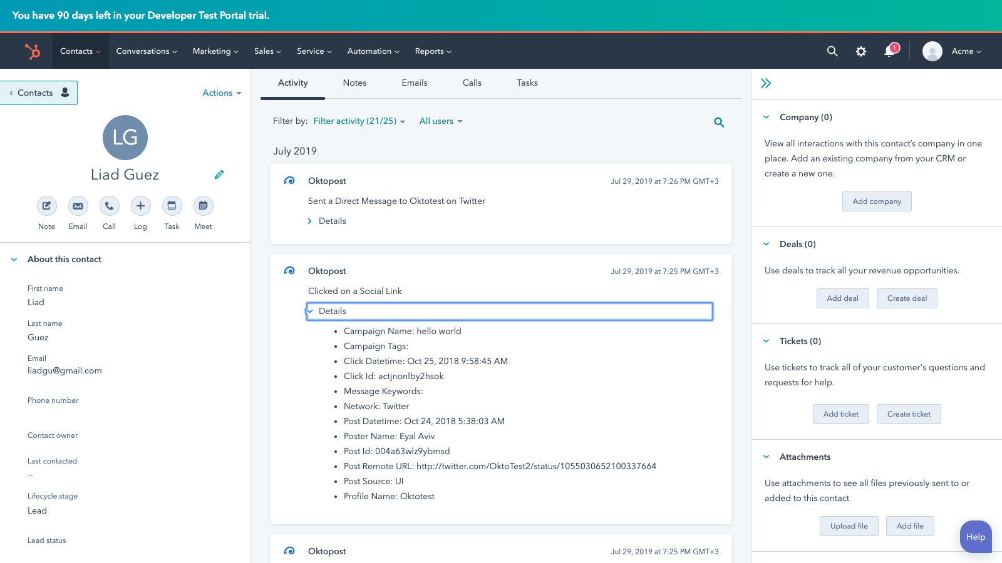Click the Add company button

tap(876, 201)
